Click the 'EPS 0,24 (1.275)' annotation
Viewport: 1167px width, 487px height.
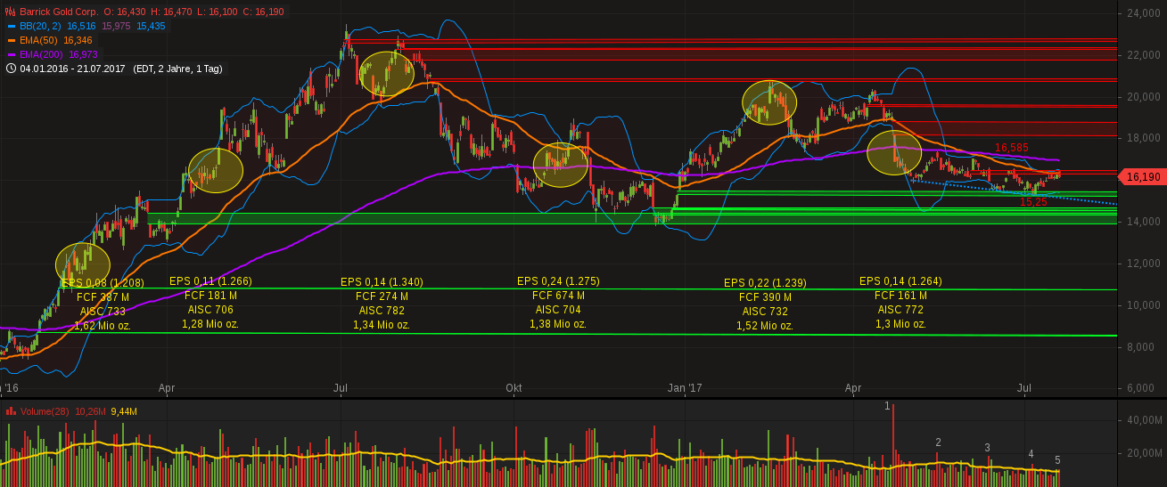[x=558, y=281]
